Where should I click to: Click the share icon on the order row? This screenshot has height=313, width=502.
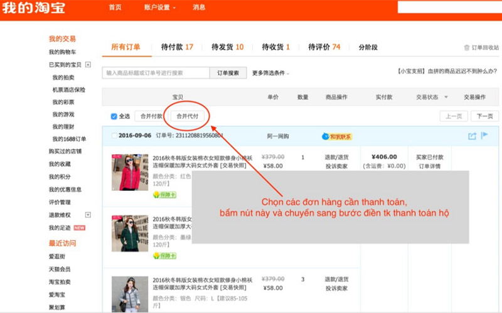pyautogui.click(x=472, y=136)
